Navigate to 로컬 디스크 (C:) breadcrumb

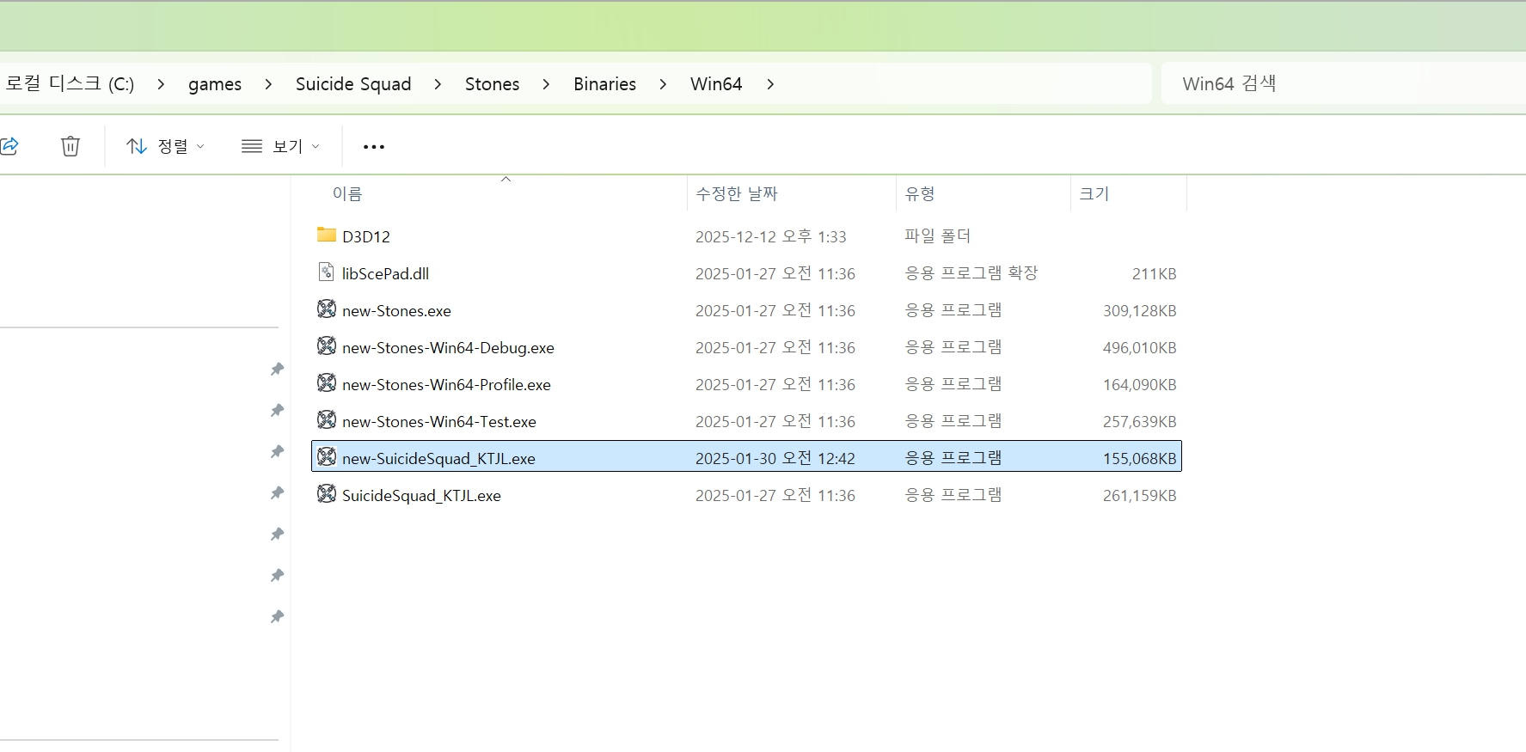70,83
